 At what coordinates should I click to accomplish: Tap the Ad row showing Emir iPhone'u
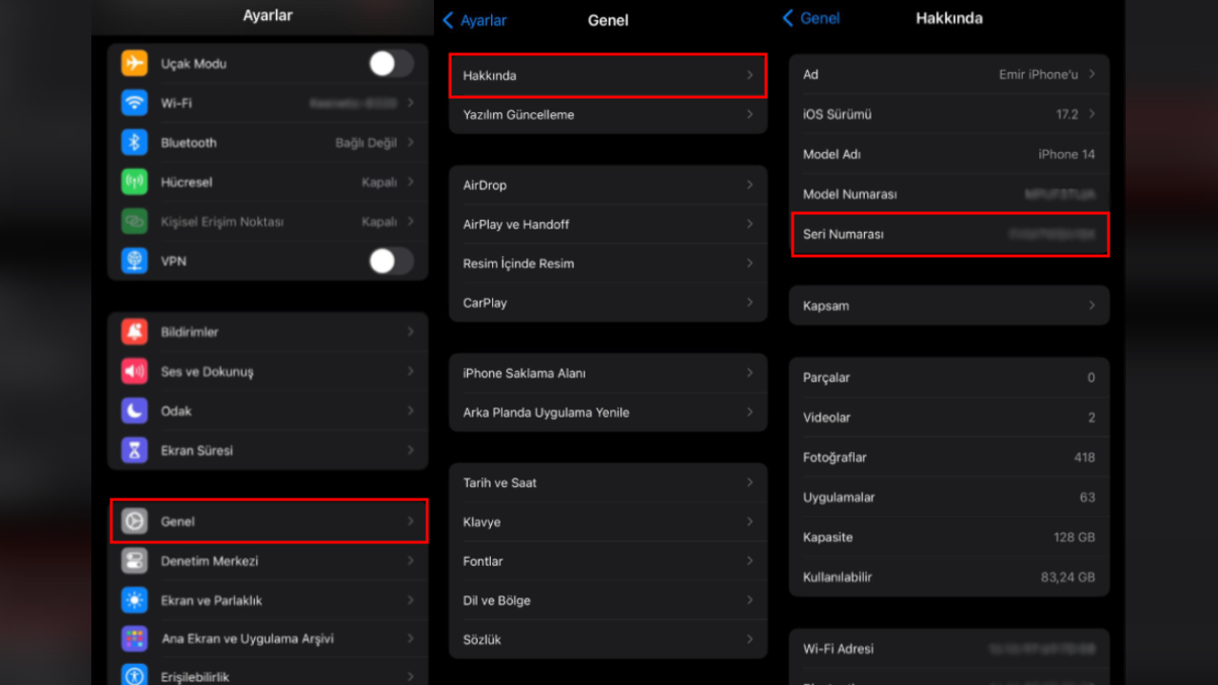pyautogui.click(x=949, y=74)
